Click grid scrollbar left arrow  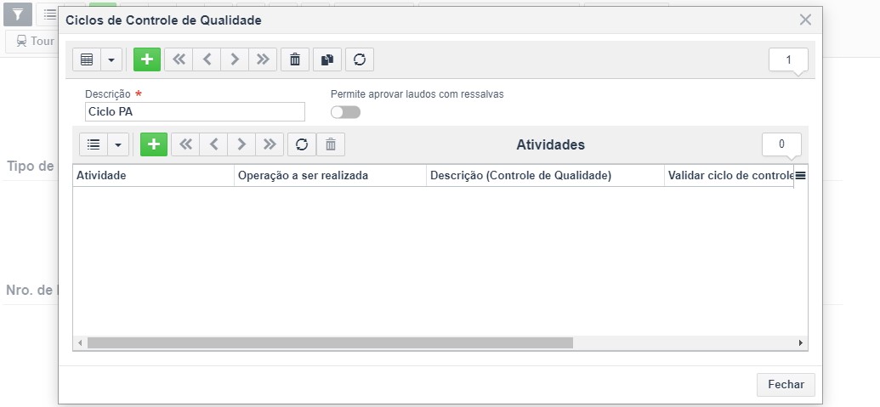pos(80,342)
